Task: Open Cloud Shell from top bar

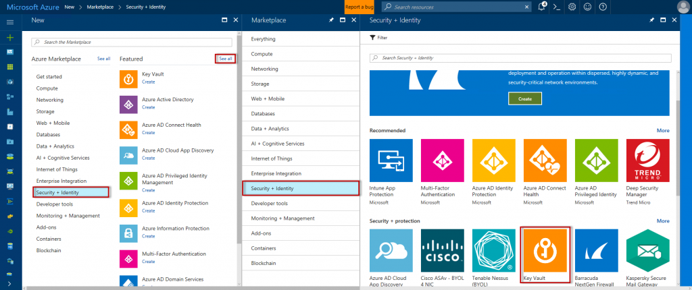Action: click(x=557, y=7)
